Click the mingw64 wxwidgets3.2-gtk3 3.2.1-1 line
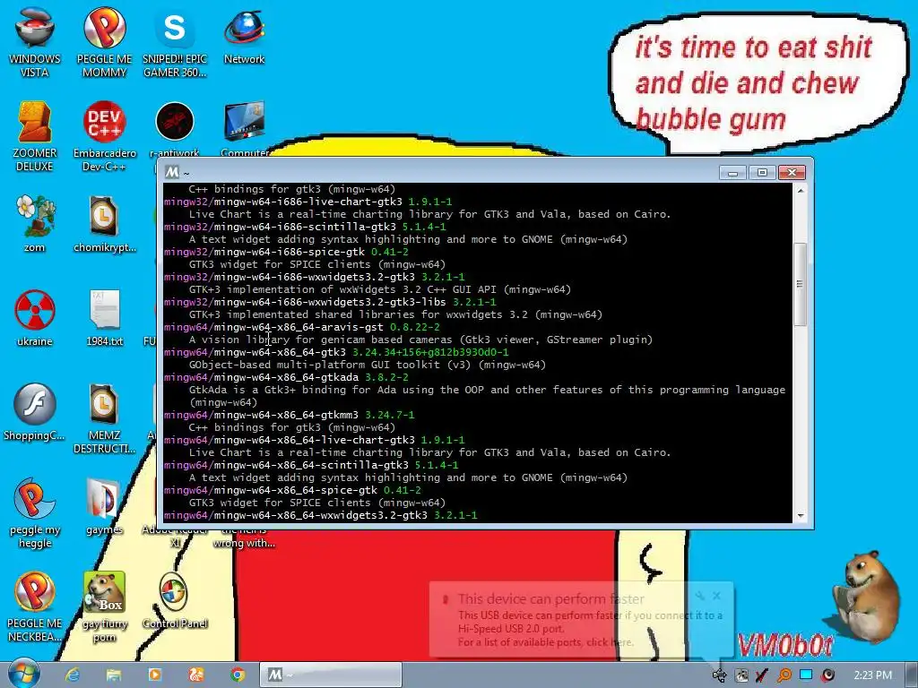The image size is (918, 688). (x=321, y=515)
